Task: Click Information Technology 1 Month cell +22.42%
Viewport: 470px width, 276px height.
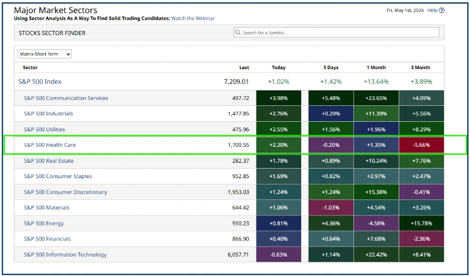Action: pyautogui.click(x=376, y=255)
